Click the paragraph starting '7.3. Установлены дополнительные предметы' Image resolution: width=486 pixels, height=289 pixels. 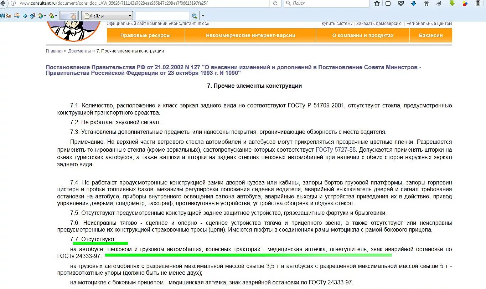click(x=228, y=132)
